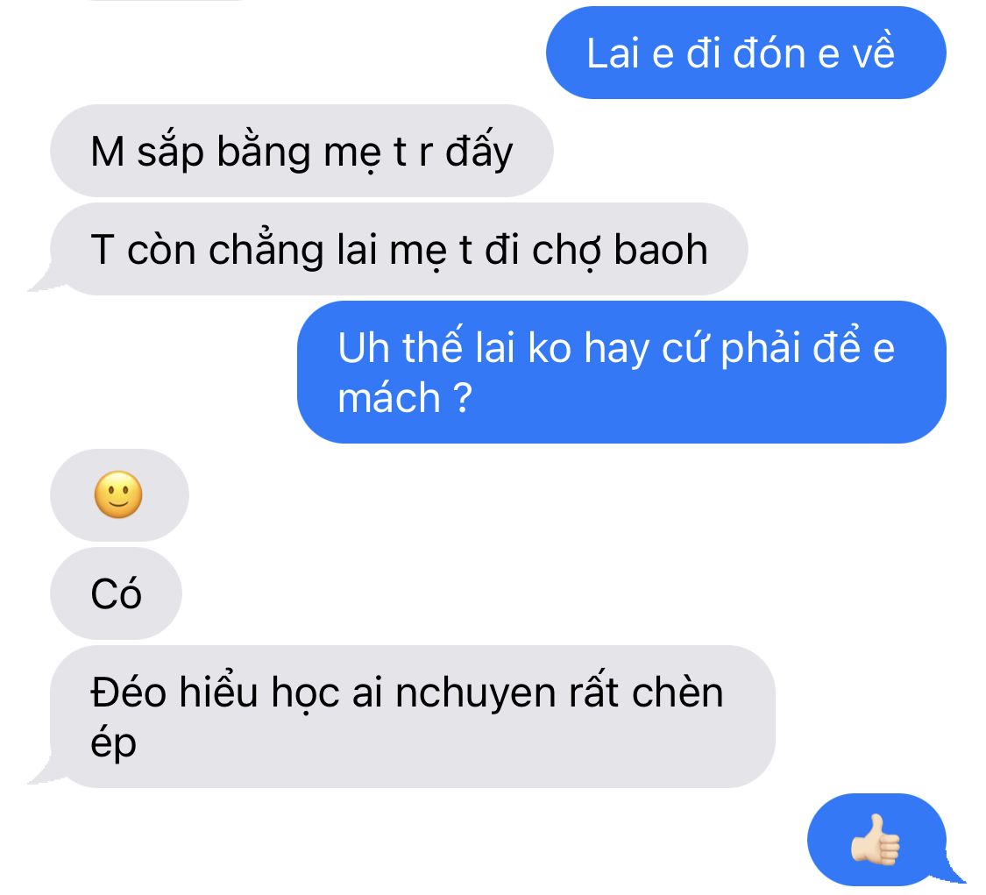986x895 pixels.
Task: Tap the word 'Uh' in blue bubble
Action: [x=364, y=348]
